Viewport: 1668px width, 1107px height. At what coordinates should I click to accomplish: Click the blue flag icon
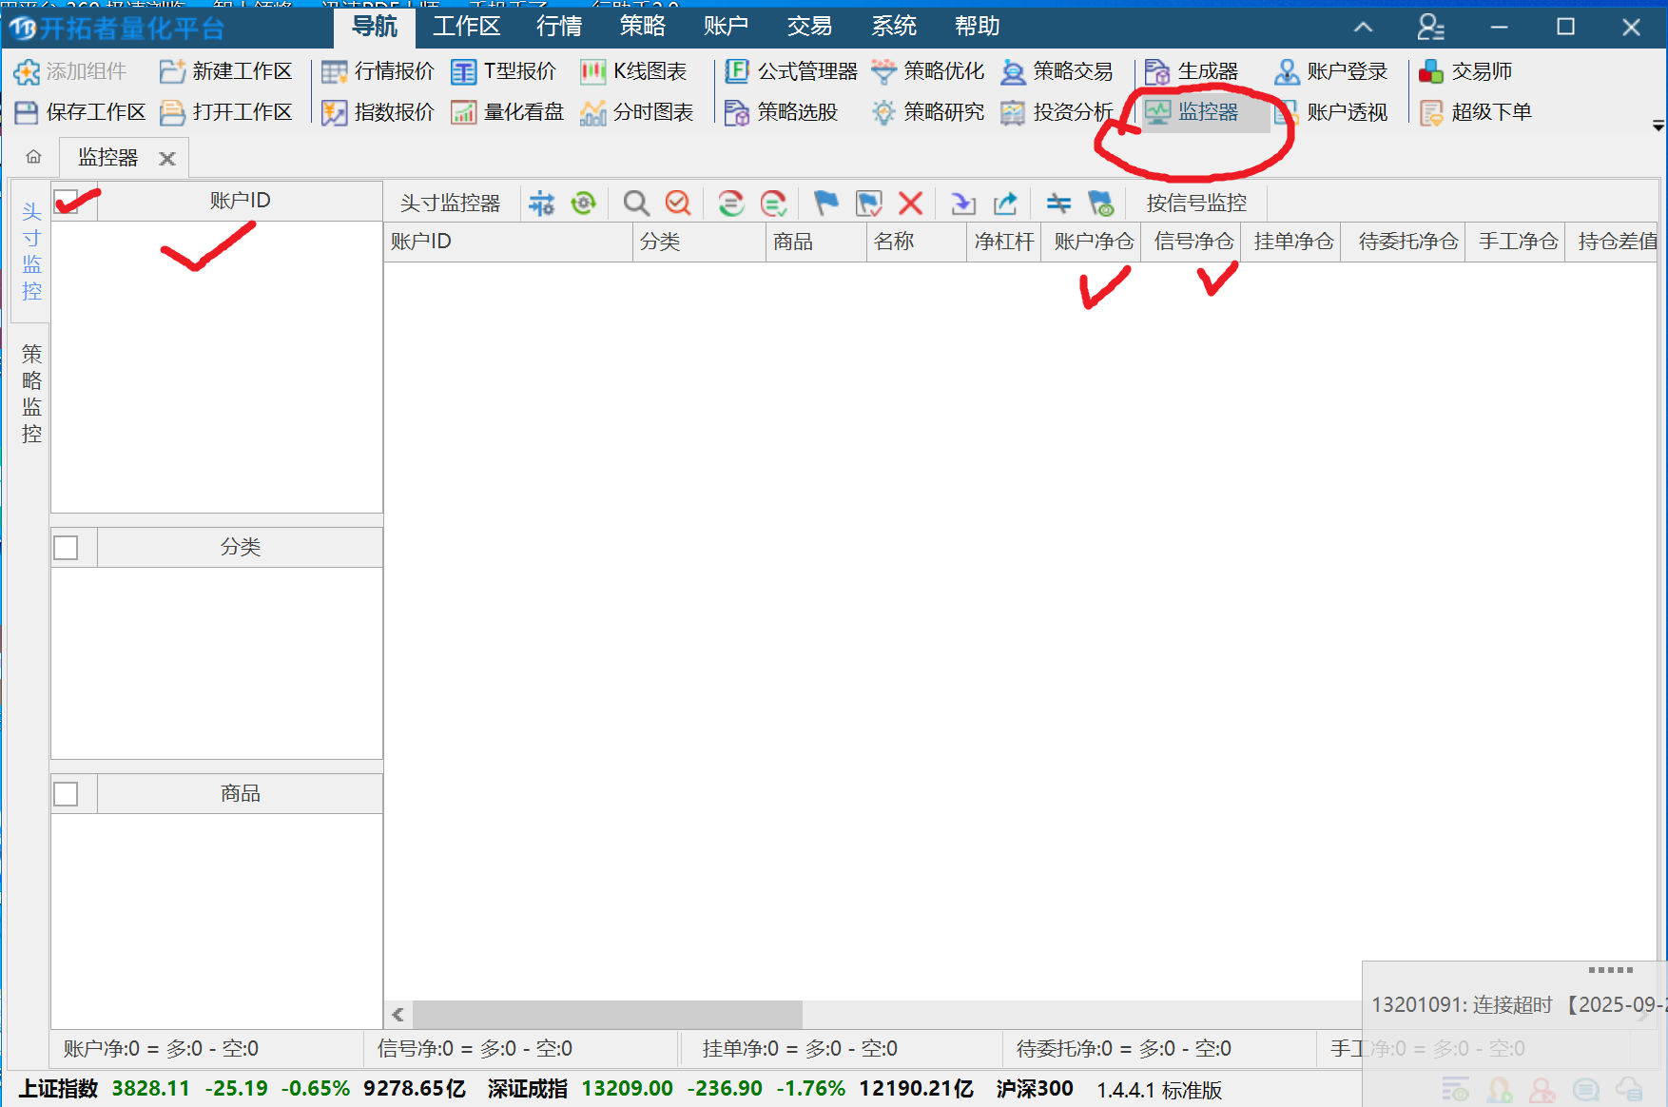[825, 203]
